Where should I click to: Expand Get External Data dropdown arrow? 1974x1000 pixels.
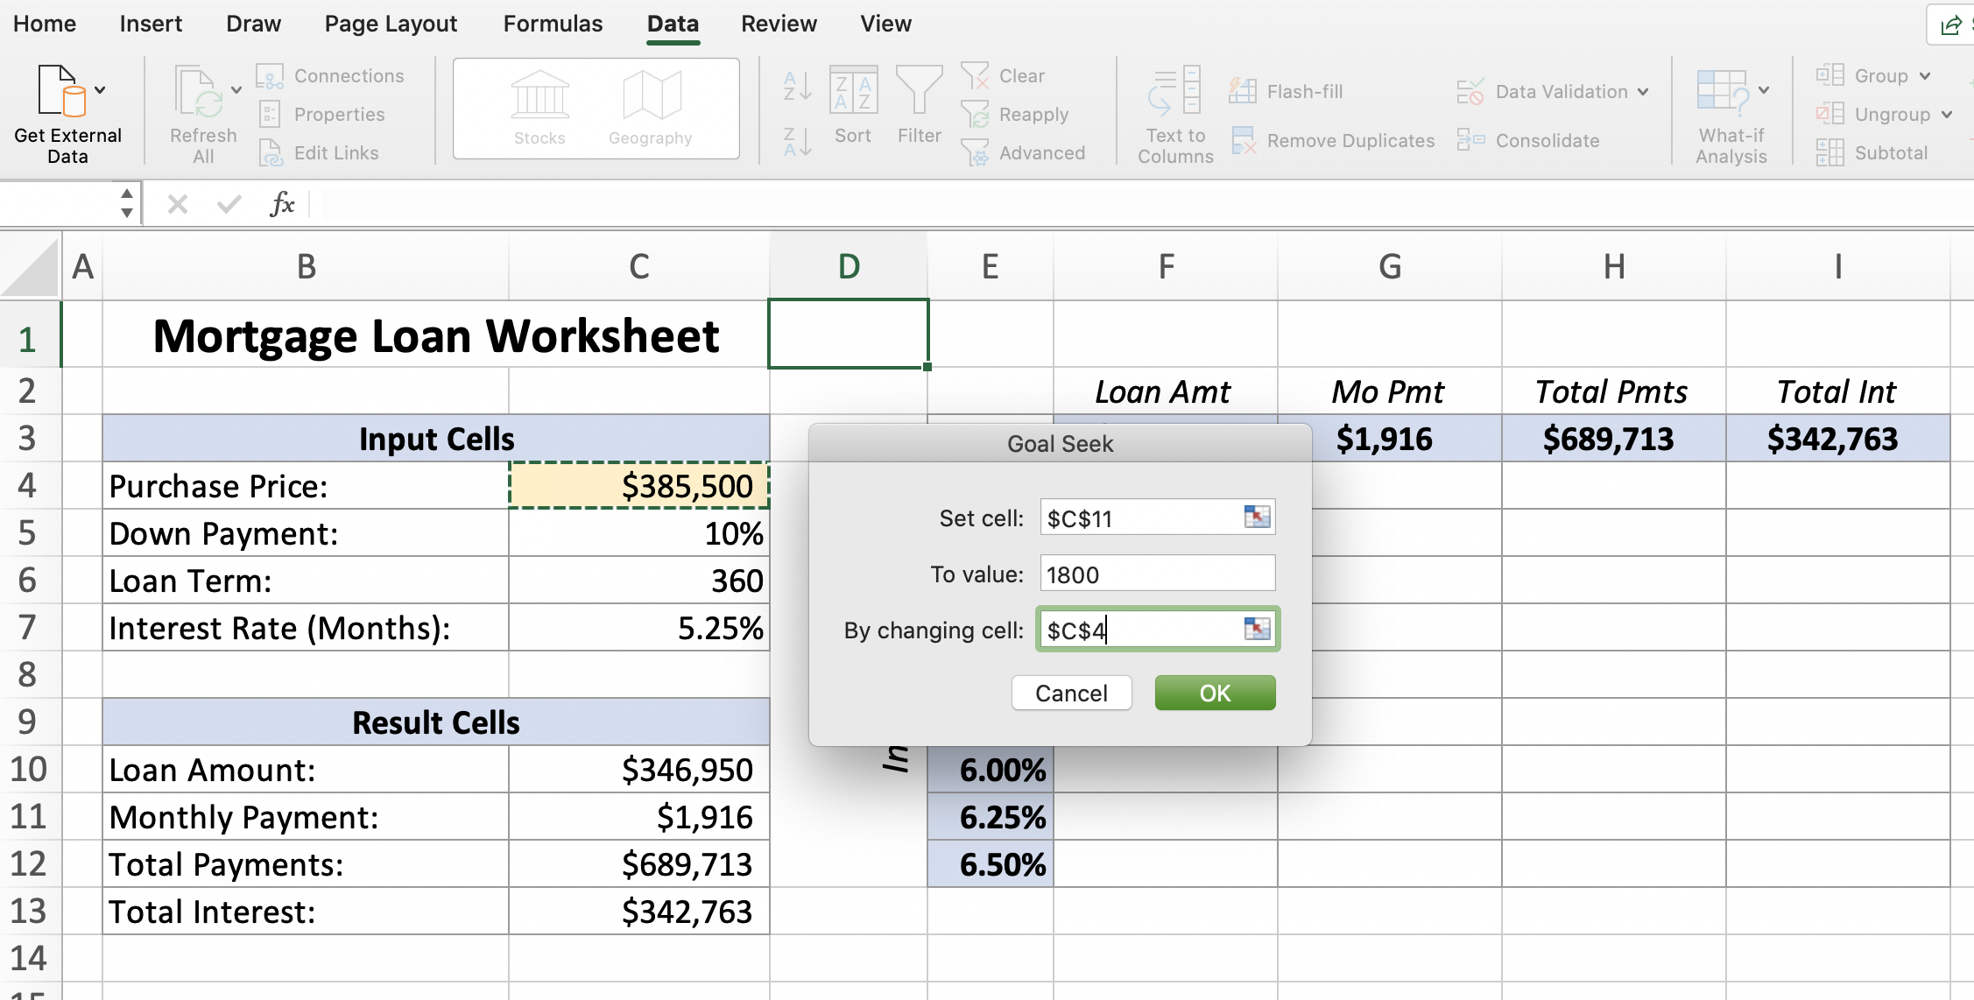click(100, 89)
